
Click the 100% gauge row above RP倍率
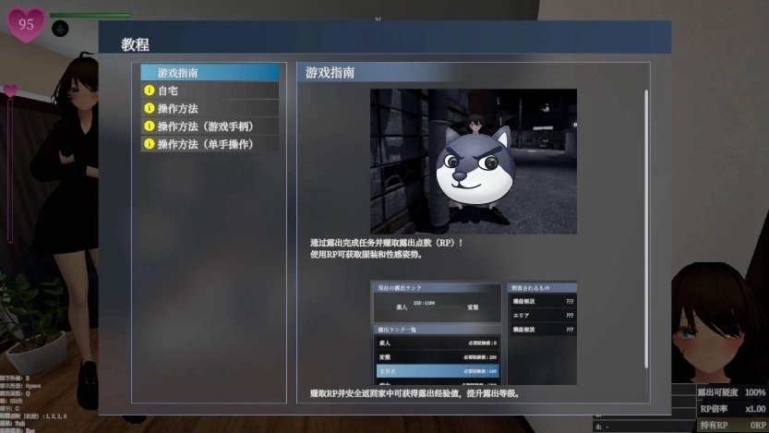tap(732, 392)
